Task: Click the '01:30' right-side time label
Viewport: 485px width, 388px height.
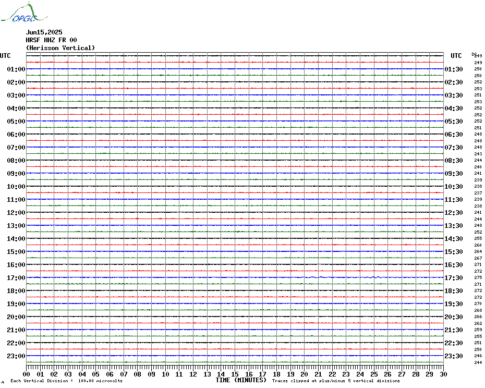Action: tap(454, 69)
